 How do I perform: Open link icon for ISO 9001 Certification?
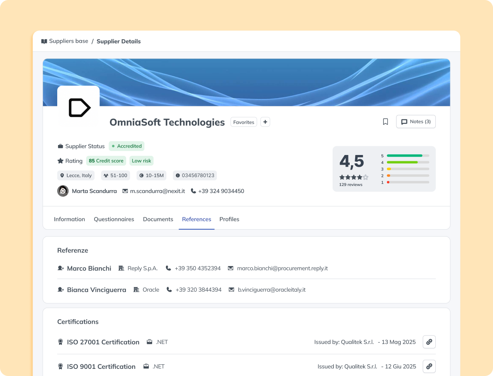click(x=429, y=366)
